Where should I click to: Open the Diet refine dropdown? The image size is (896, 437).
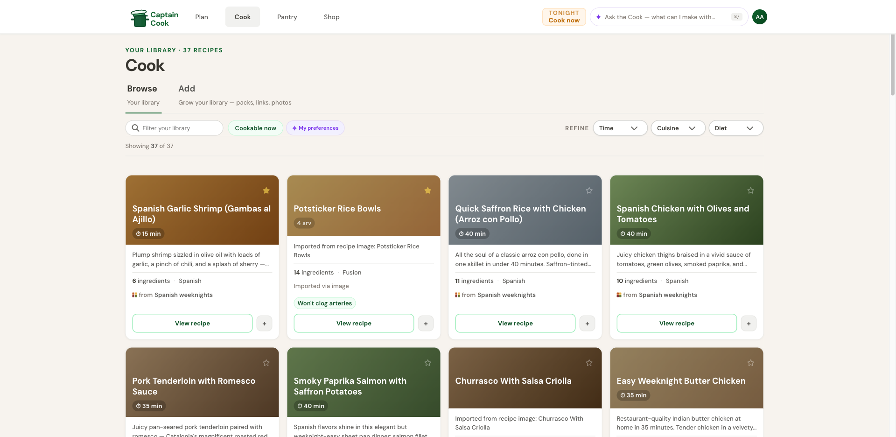coord(736,128)
